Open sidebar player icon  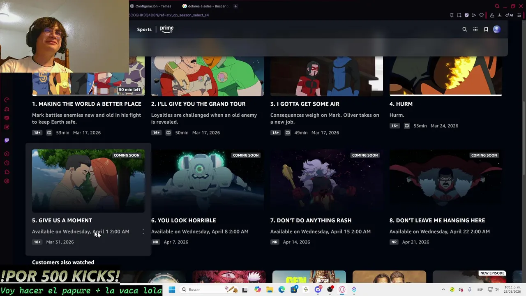tap(7, 154)
